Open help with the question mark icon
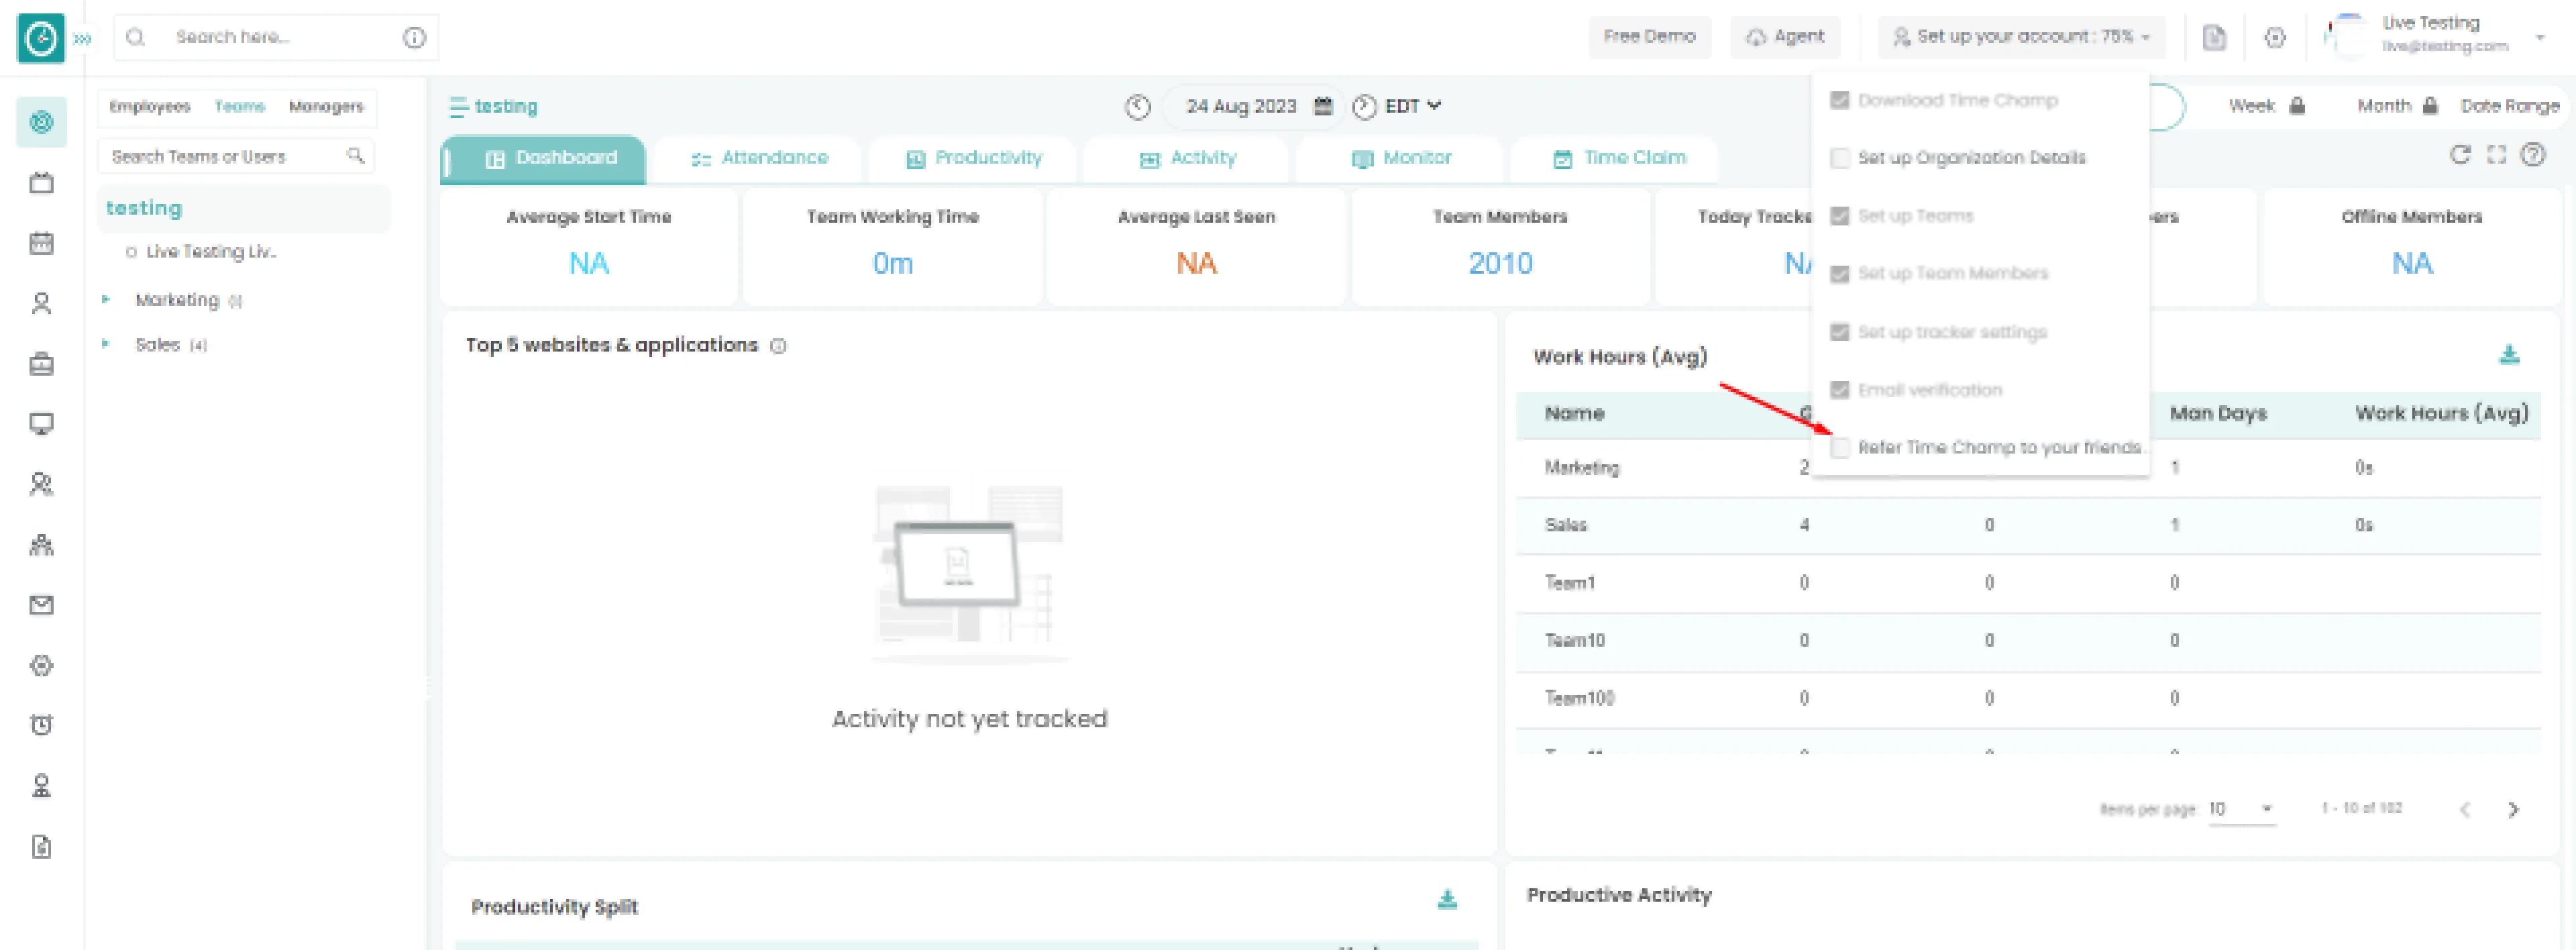The height and width of the screenshot is (950, 2576). (2532, 154)
